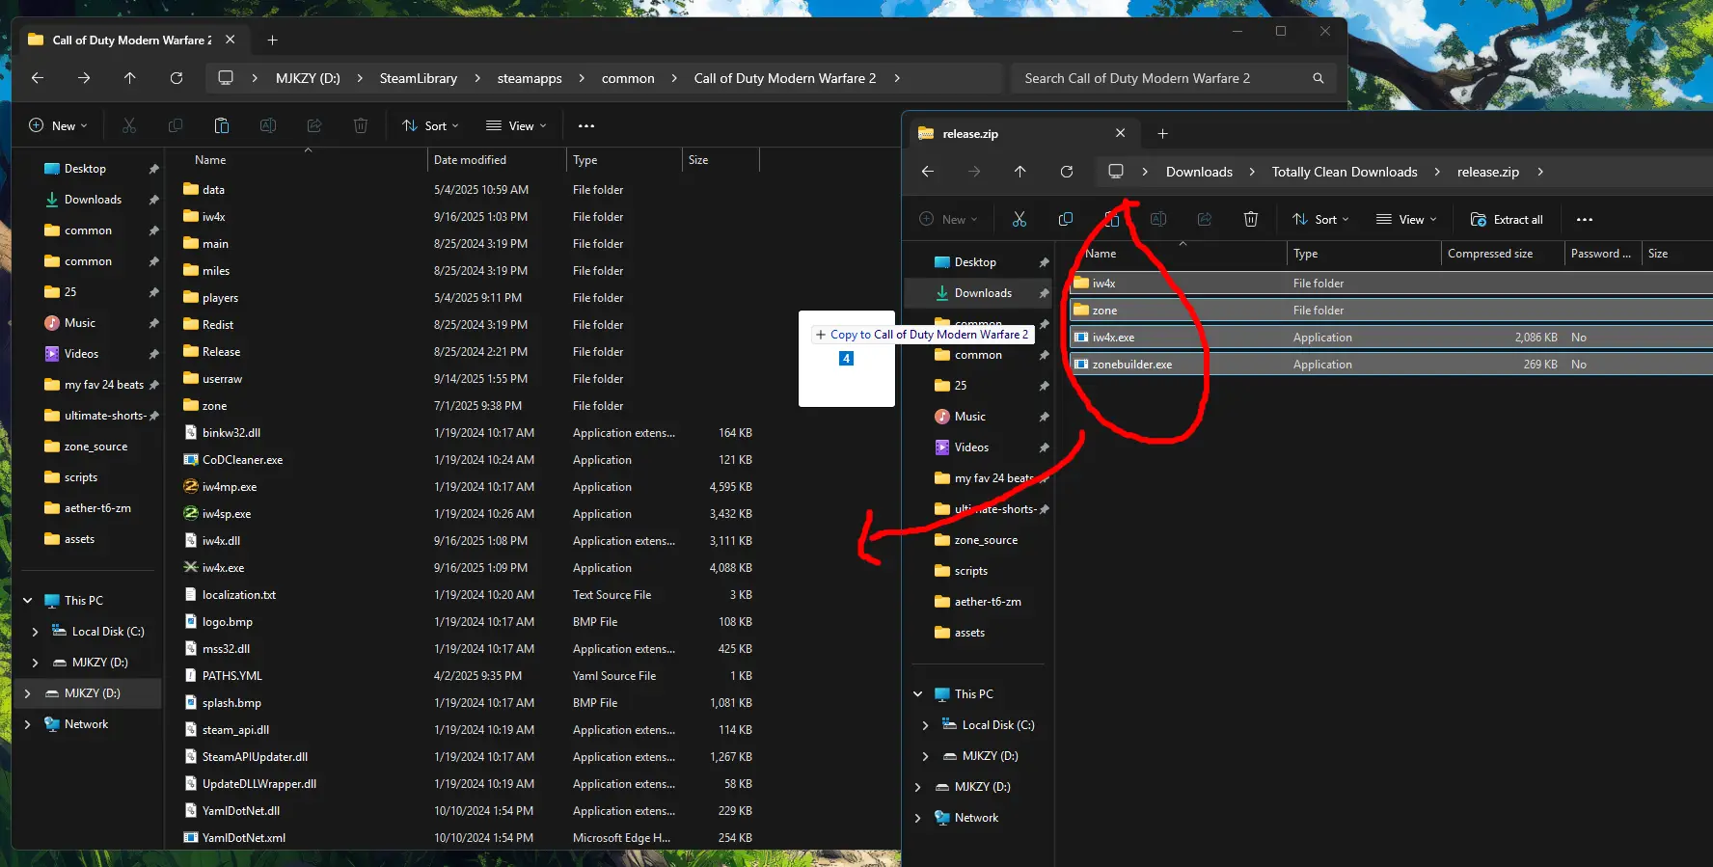Open View dropdown in release.zip window
Viewport: 1713px width, 867px height.
click(x=1406, y=219)
